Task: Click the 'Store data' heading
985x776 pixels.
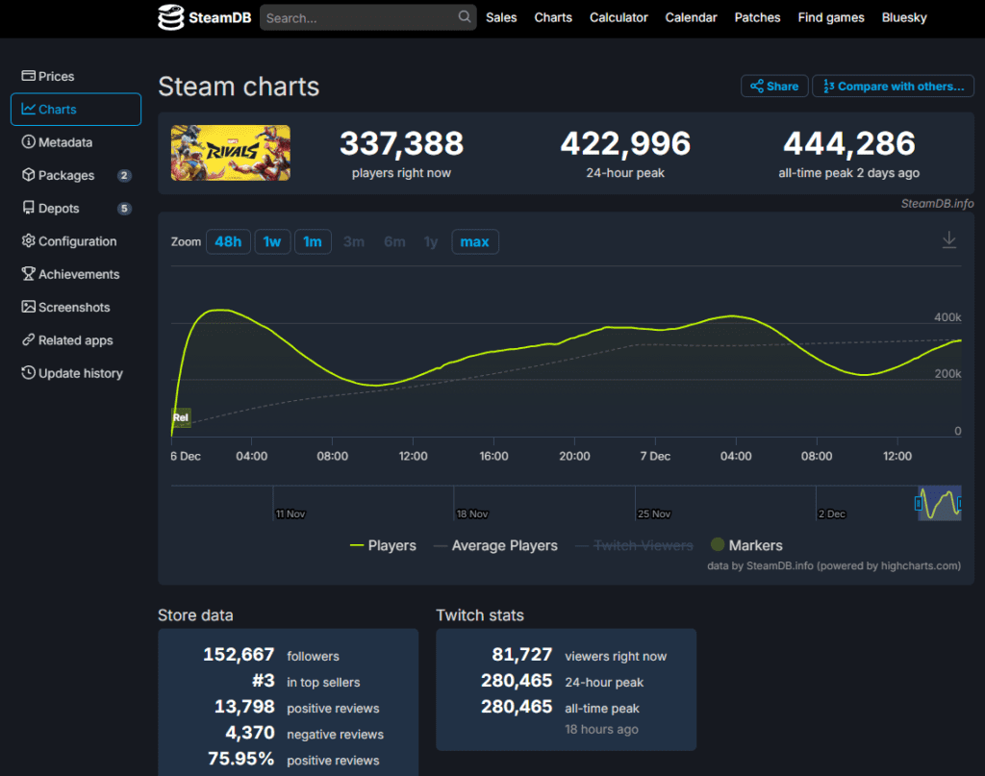Action: pyautogui.click(x=195, y=615)
